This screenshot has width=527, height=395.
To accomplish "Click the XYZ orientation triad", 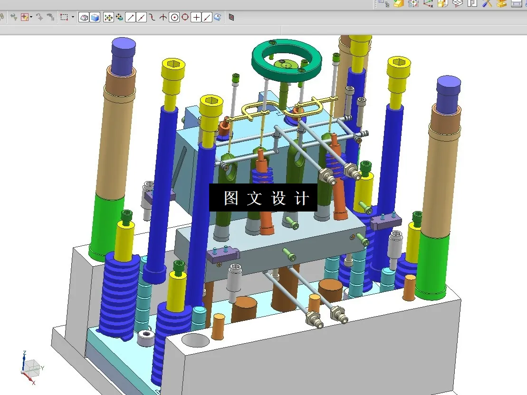I will pyautogui.click(x=29, y=367).
